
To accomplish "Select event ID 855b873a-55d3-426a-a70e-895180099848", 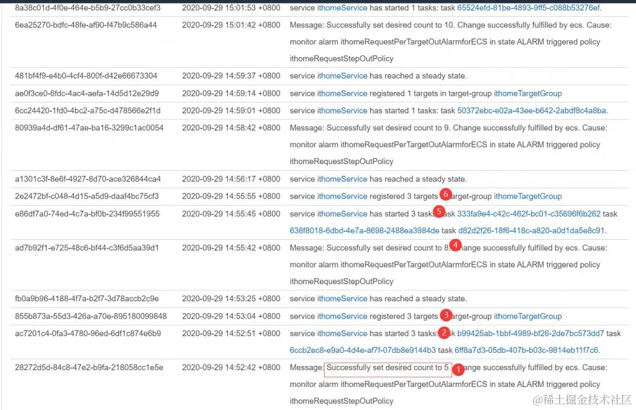I will point(91,316).
